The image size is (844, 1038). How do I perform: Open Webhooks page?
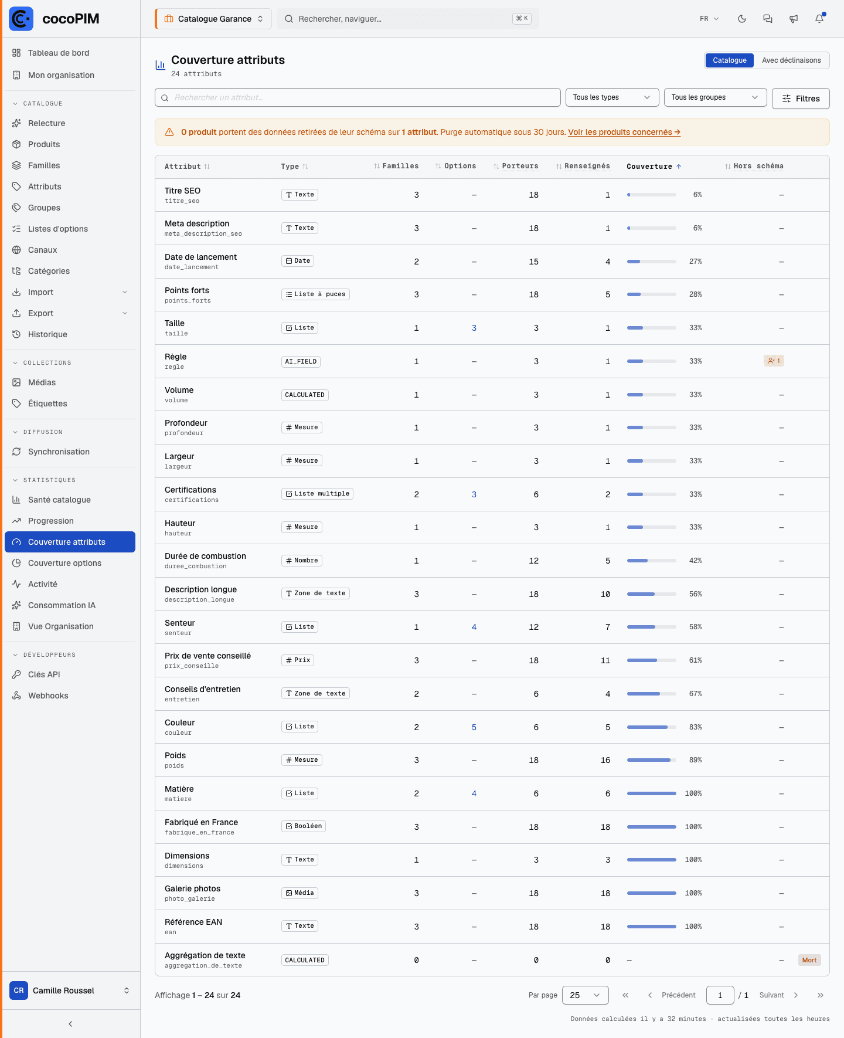click(70, 696)
